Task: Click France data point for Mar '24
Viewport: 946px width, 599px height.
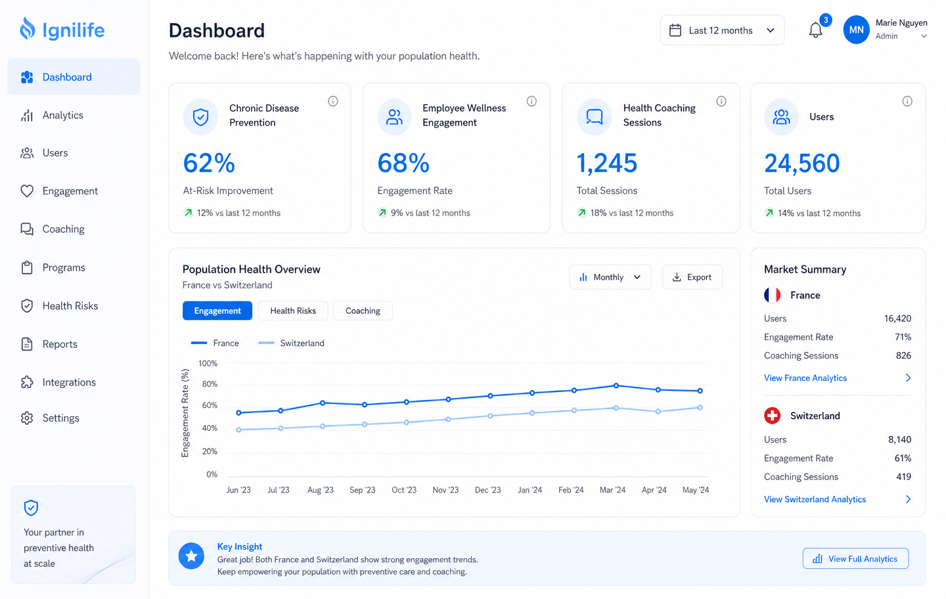Action: [616, 386]
